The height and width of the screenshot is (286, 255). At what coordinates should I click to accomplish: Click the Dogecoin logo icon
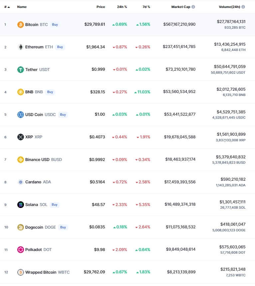21,227
